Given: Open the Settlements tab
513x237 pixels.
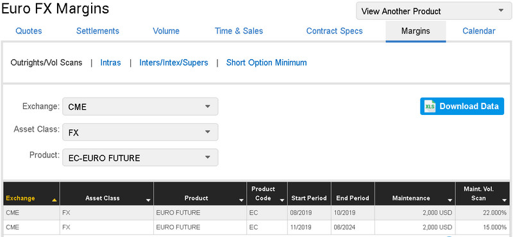Looking at the screenshot, I should [98, 31].
